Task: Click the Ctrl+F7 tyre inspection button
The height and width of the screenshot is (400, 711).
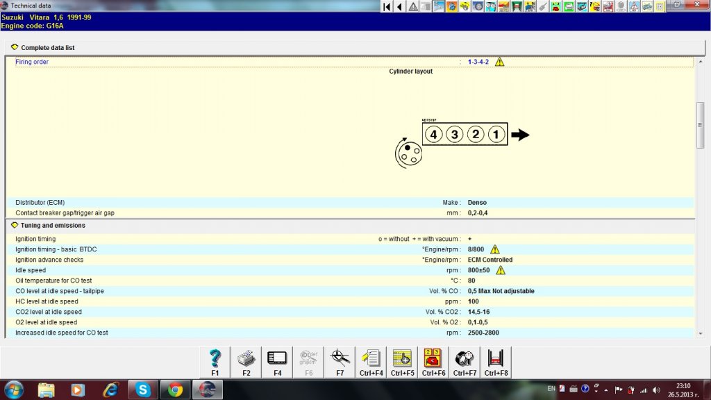Action: pos(465,362)
